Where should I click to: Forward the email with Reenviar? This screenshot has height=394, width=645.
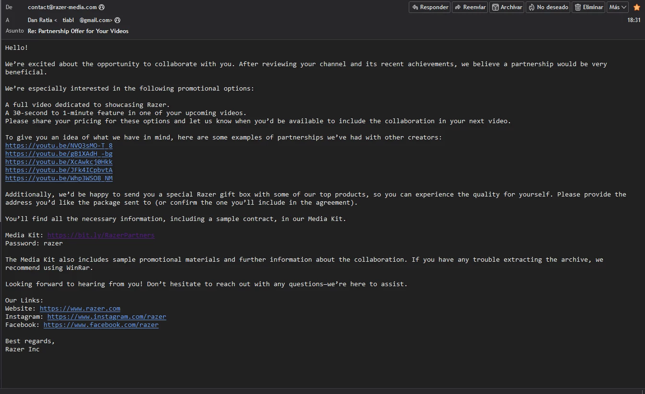tap(470, 7)
